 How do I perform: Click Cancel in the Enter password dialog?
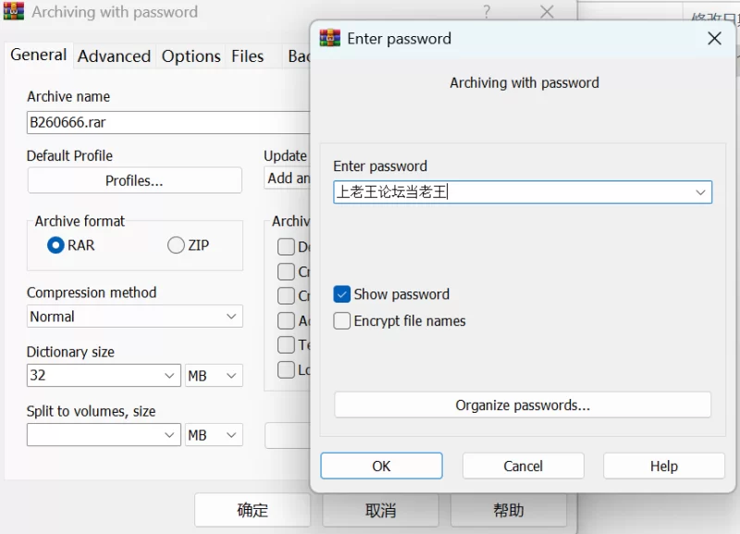tap(523, 466)
